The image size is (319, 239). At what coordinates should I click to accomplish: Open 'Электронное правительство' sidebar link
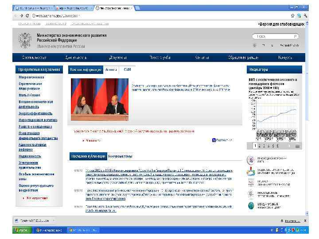(30, 165)
